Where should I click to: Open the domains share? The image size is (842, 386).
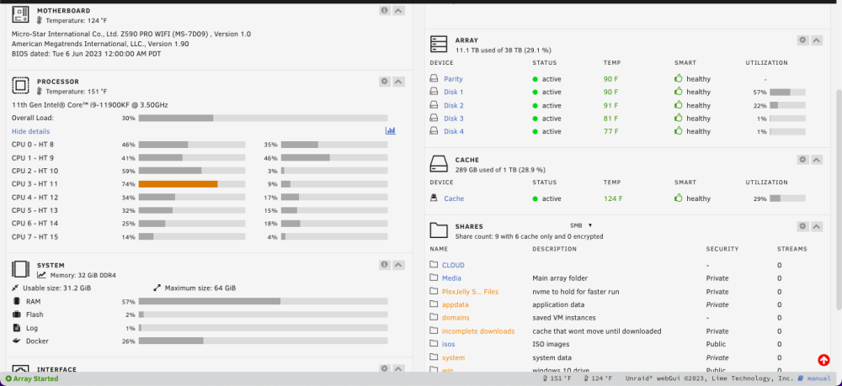[456, 318]
